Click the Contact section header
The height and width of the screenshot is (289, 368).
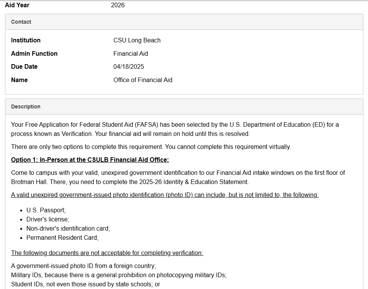pyautogui.click(x=21, y=22)
